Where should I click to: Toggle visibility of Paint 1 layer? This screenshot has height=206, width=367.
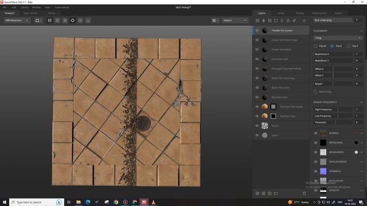[x=257, y=126]
